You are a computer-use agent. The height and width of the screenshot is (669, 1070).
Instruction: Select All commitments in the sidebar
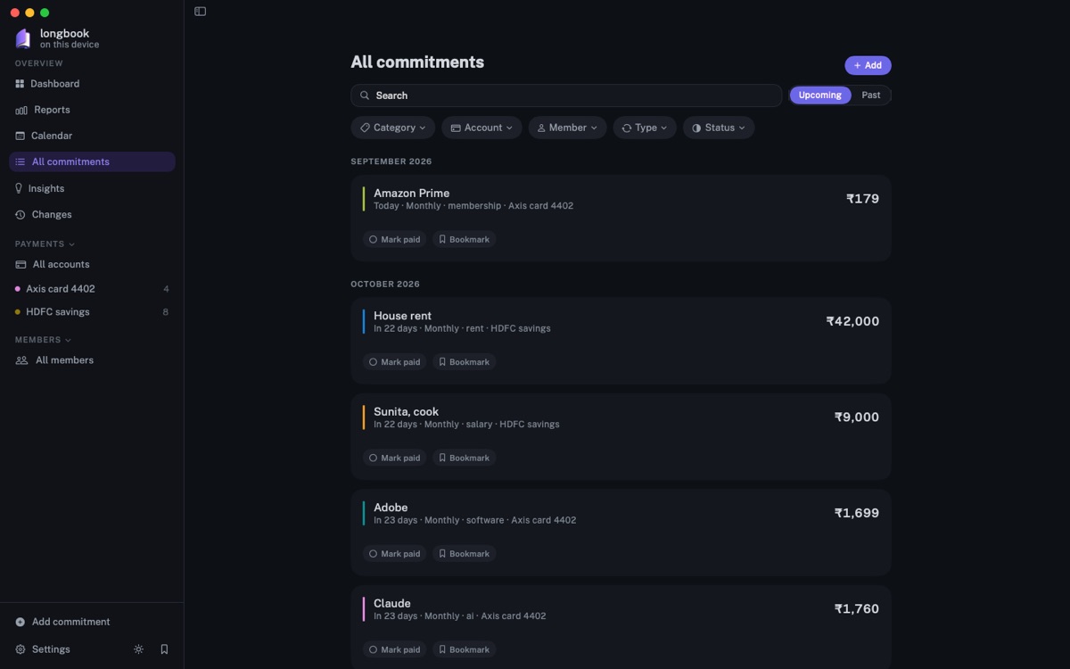click(92, 161)
